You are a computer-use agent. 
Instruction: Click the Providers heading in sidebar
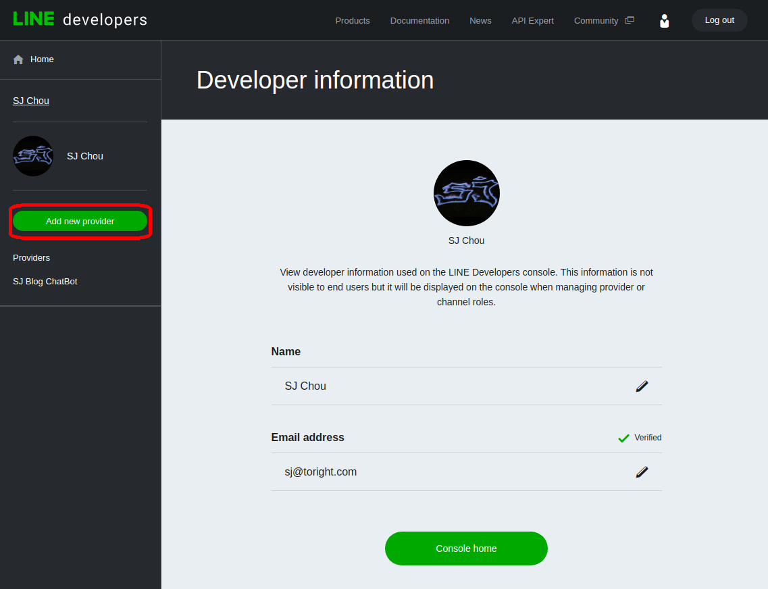(31, 258)
